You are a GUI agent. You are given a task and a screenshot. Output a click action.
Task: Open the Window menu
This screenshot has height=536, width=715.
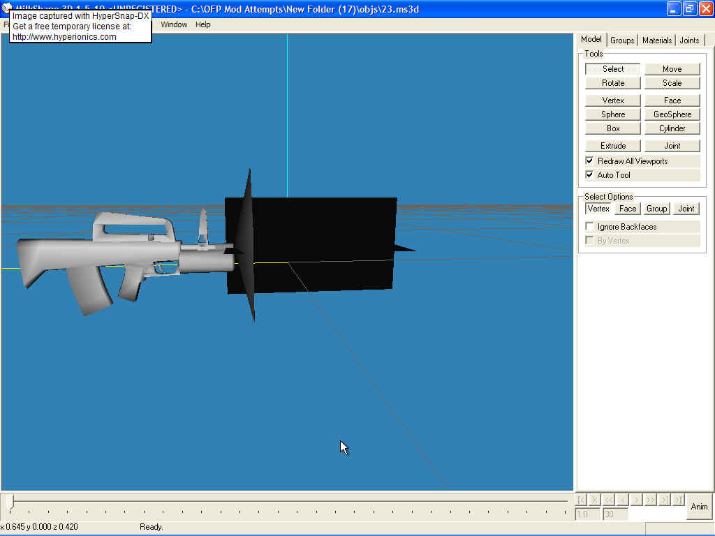pyautogui.click(x=174, y=24)
